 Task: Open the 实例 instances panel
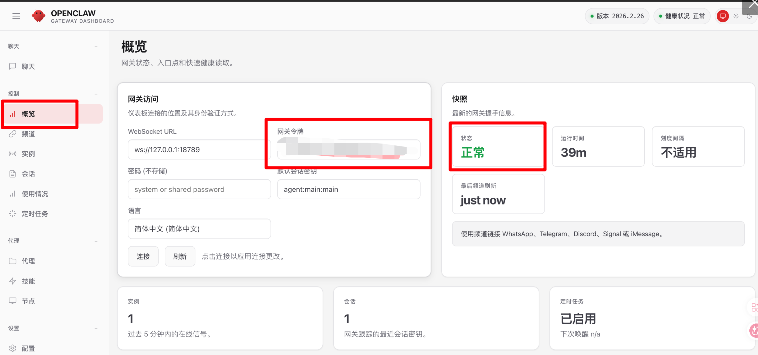28,153
